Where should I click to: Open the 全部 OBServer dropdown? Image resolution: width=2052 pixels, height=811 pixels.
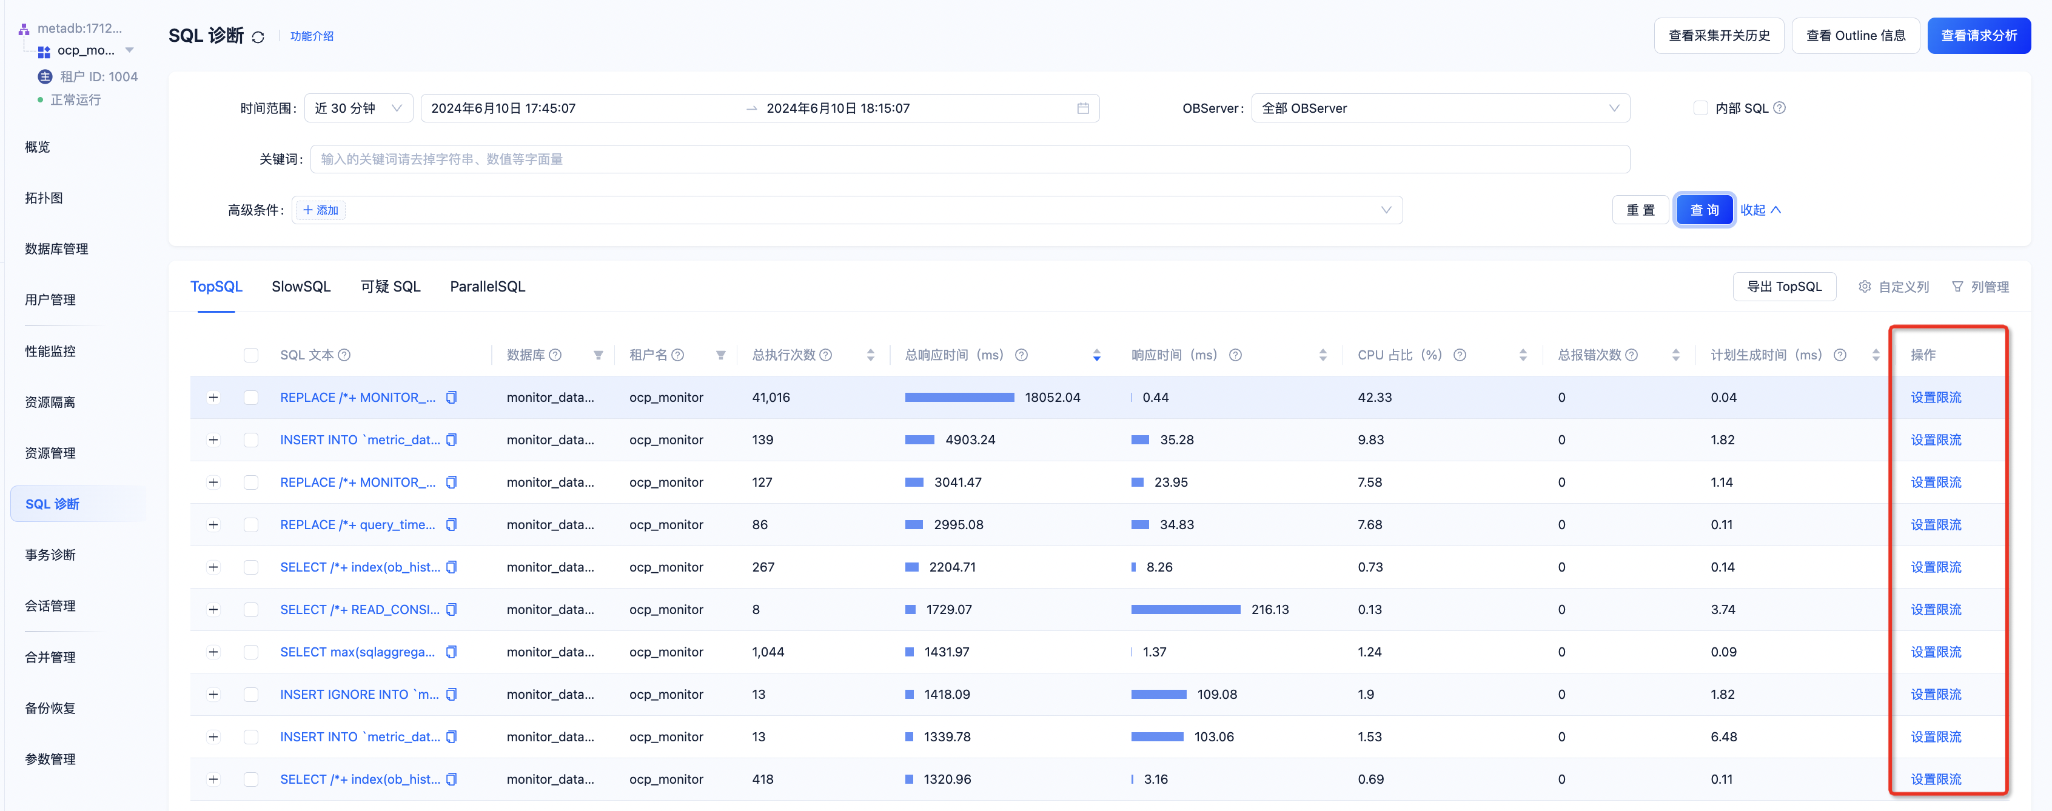tap(1440, 108)
